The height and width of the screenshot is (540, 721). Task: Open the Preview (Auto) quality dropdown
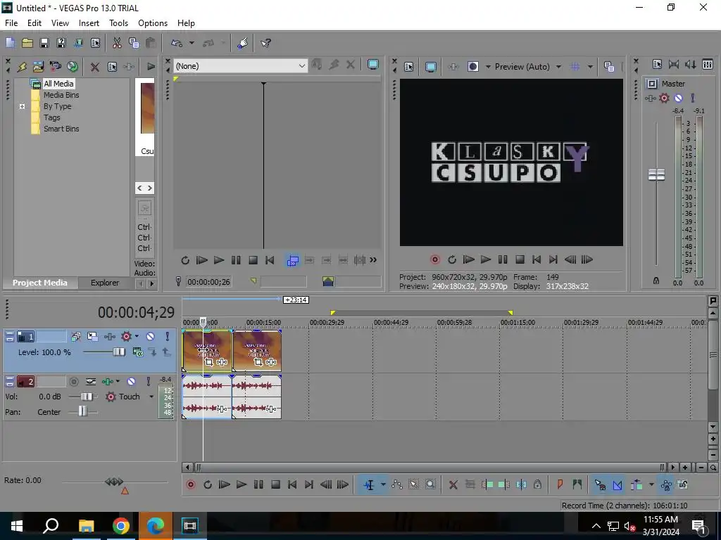click(x=558, y=67)
